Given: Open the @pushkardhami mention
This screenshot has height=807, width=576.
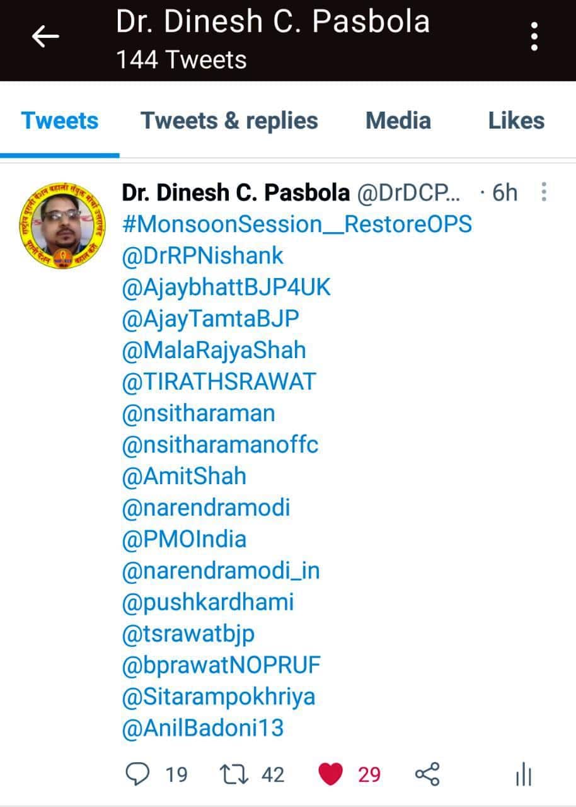Looking at the screenshot, I should (208, 603).
